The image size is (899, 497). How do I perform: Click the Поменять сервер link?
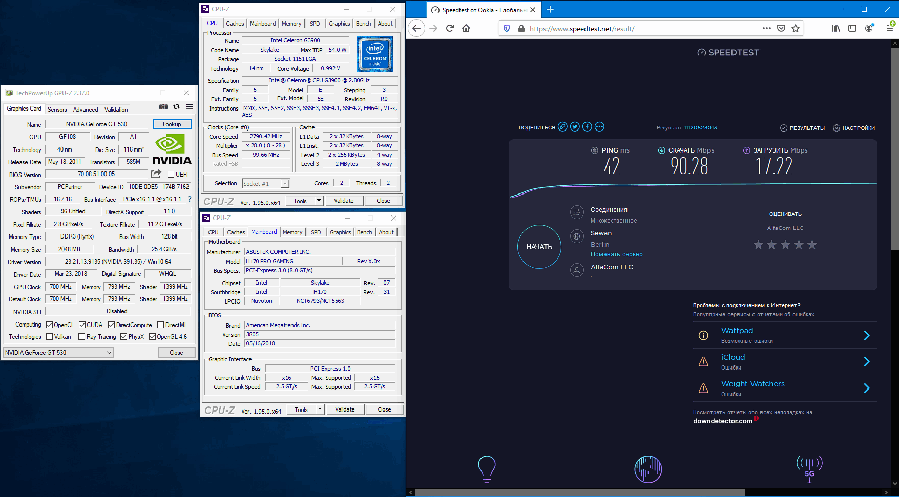(617, 254)
